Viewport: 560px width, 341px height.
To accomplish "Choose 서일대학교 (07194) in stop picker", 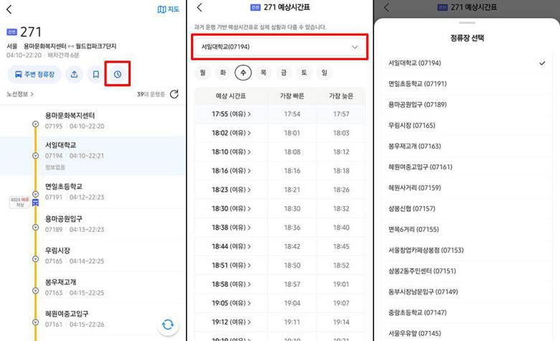I will (467, 63).
